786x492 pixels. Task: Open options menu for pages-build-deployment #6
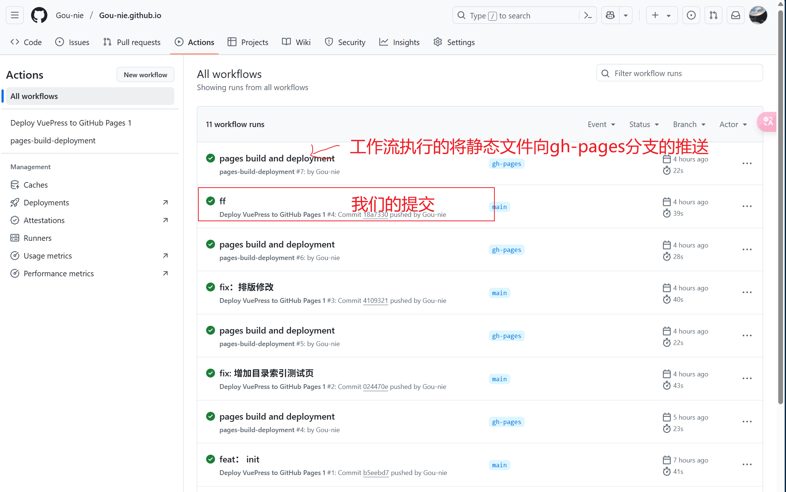pos(747,249)
